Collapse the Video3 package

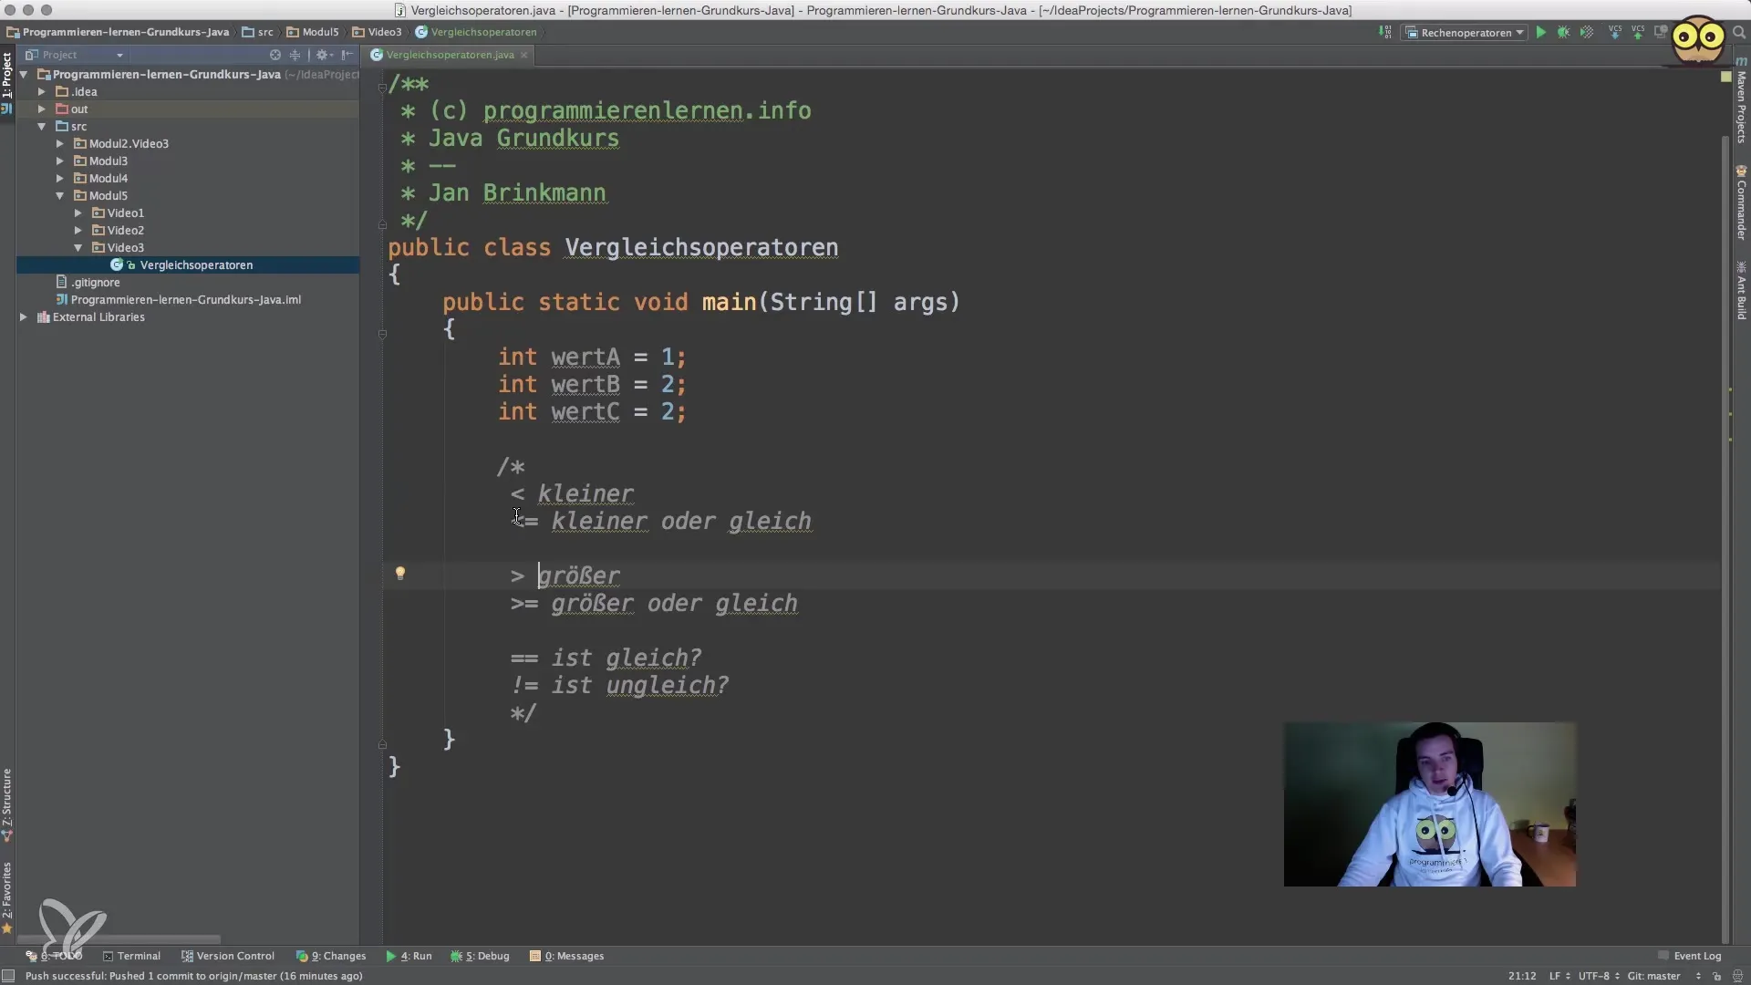(x=78, y=248)
